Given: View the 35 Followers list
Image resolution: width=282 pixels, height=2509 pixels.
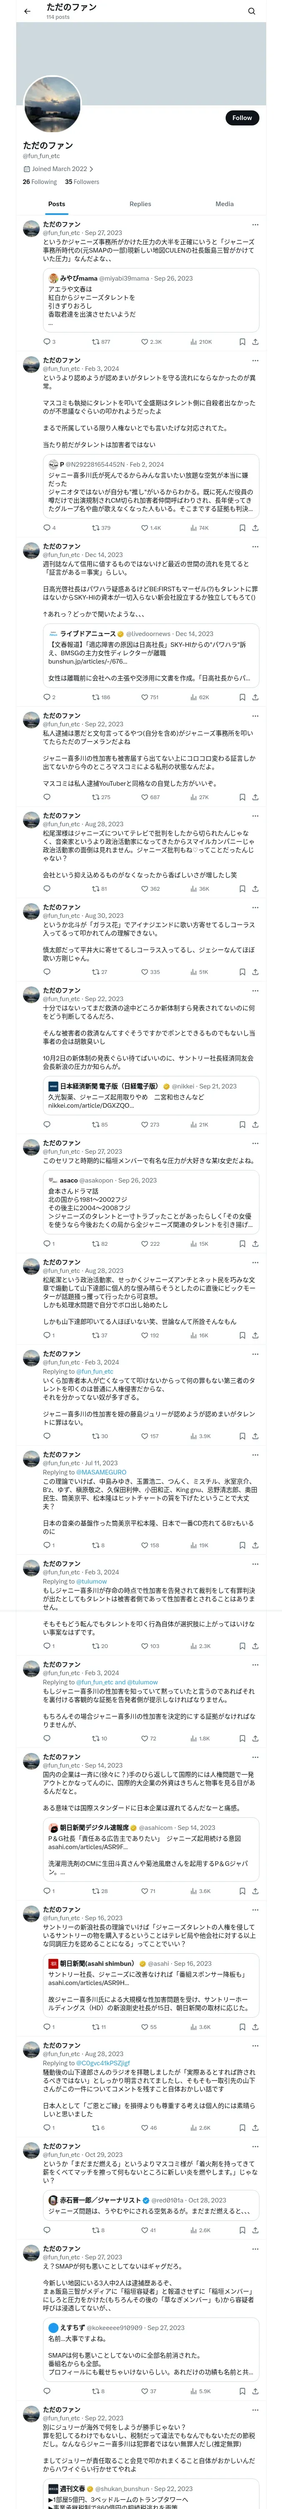Looking at the screenshot, I should click(82, 182).
